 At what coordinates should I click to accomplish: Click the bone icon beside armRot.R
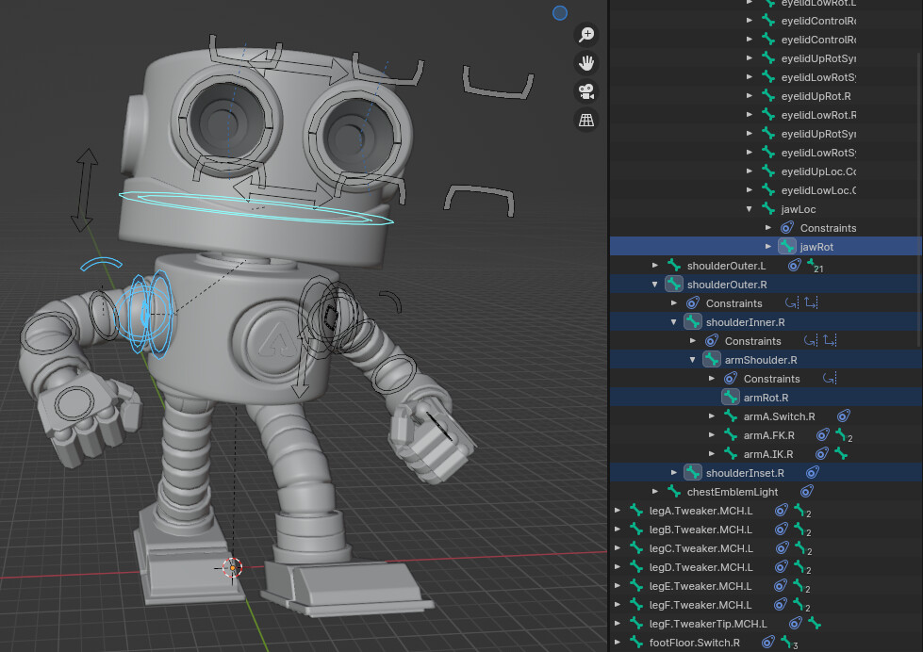(x=731, y=397)
